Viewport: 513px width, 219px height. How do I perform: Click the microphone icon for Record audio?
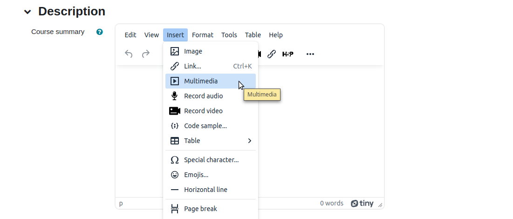[x=175, y=96]
